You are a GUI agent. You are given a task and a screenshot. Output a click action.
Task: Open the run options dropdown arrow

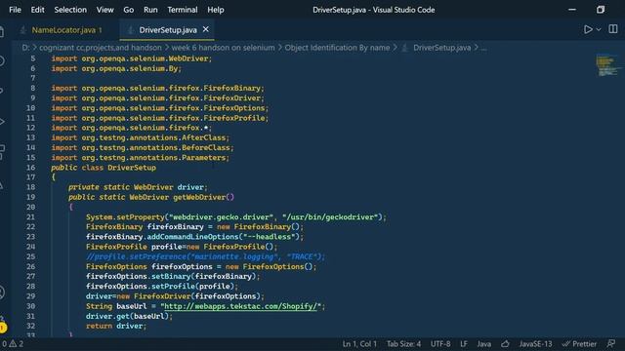tap(599, 29)
